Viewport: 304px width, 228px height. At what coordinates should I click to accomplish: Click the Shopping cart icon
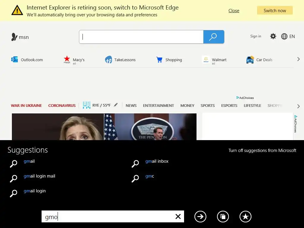pyautogui.click(x=159, y=60)
